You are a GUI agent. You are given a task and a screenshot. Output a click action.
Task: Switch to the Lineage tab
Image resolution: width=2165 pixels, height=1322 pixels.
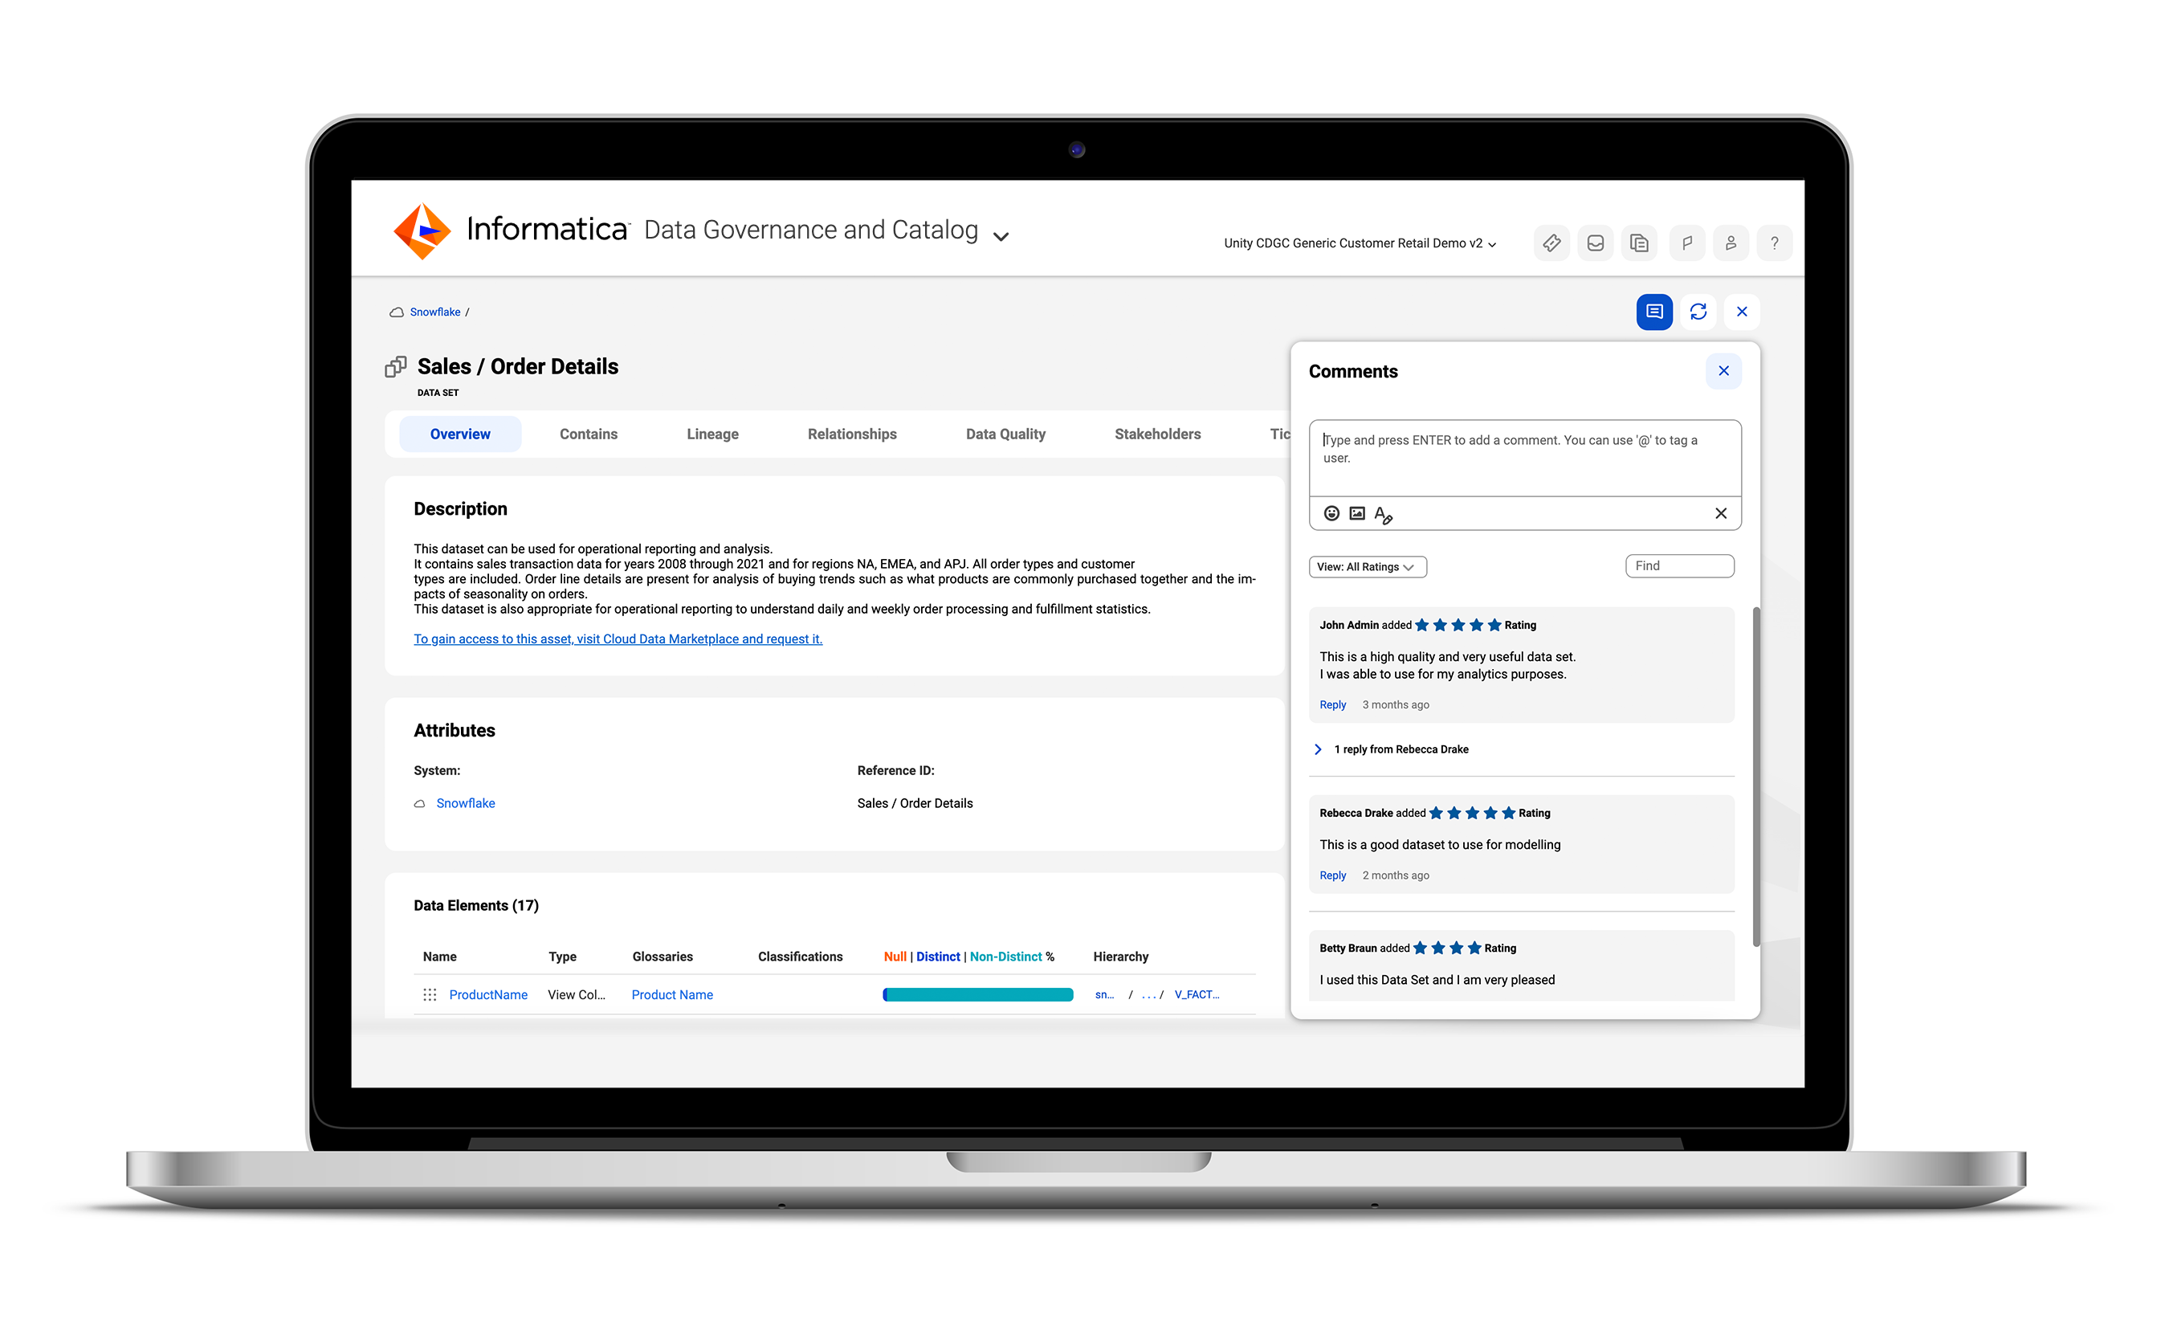tap(713, 433)
